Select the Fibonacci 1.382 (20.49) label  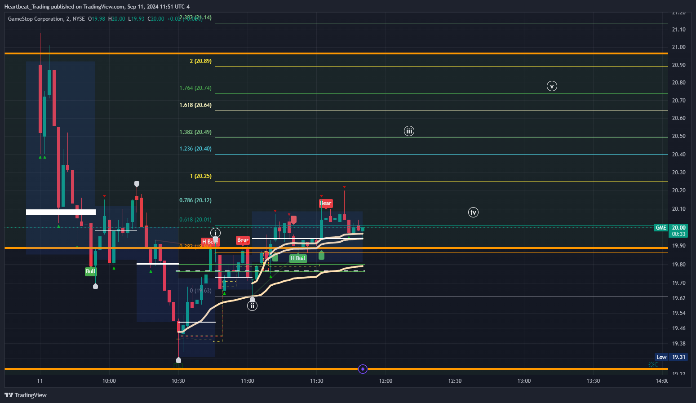[195, 132]
